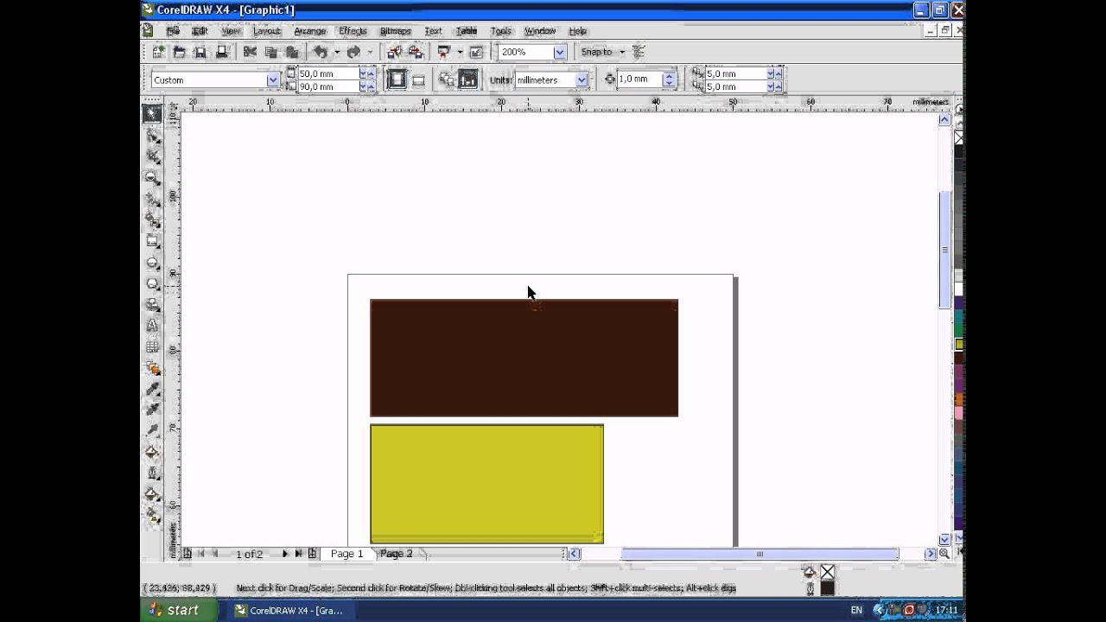The height and width of the screenshot is (622, 1106).
Task: Click the vertical scrollbar thumb
Action: coord(944,250)
